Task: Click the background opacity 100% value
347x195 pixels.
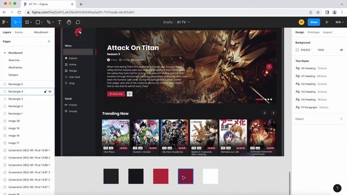Action: pos(321,50)
